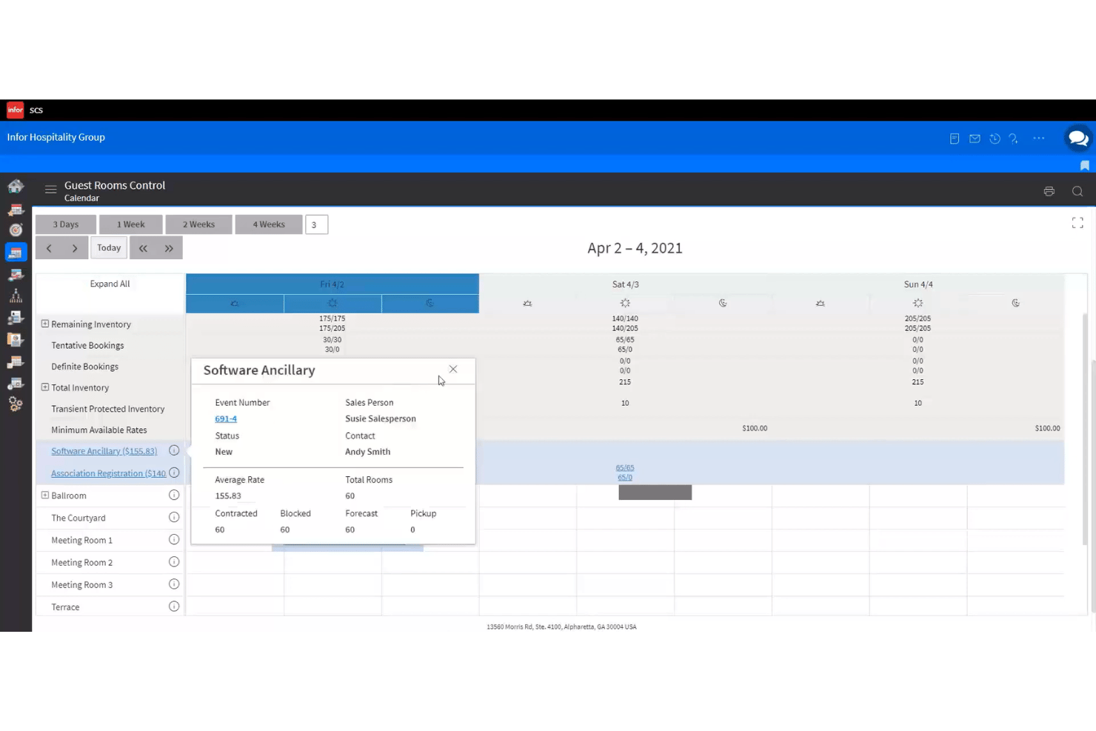Jump to Today on the calendar
The height and width of the screenshot is (731, 1096).
point(109,248)
